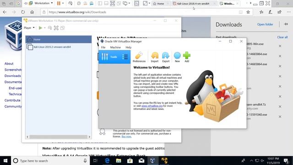Click the full screen icon in VMware Player
The height and width of the screenshot is (165, 293).
pos(56,28)
